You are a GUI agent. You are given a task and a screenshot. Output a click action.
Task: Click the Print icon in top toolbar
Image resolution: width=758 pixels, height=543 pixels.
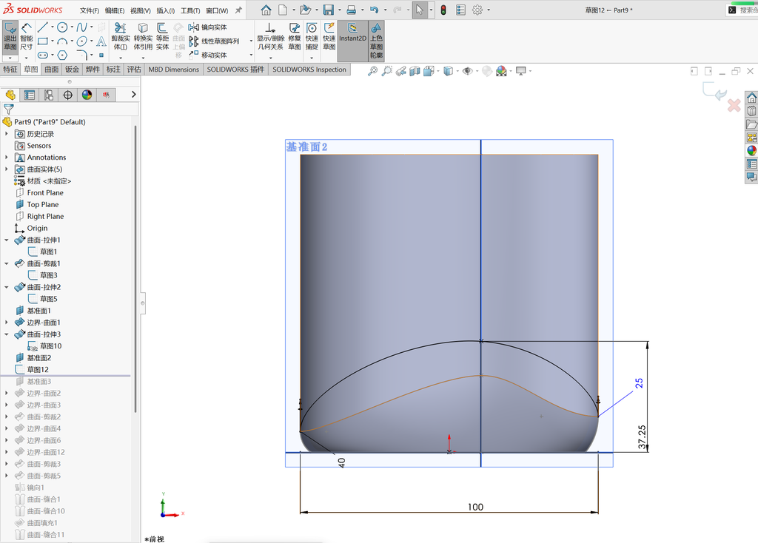[352, 10]
